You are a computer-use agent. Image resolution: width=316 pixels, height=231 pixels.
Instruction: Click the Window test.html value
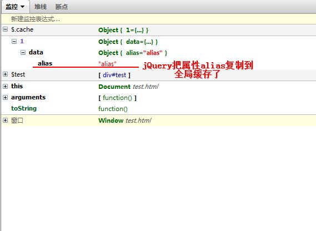coord(125,120)
